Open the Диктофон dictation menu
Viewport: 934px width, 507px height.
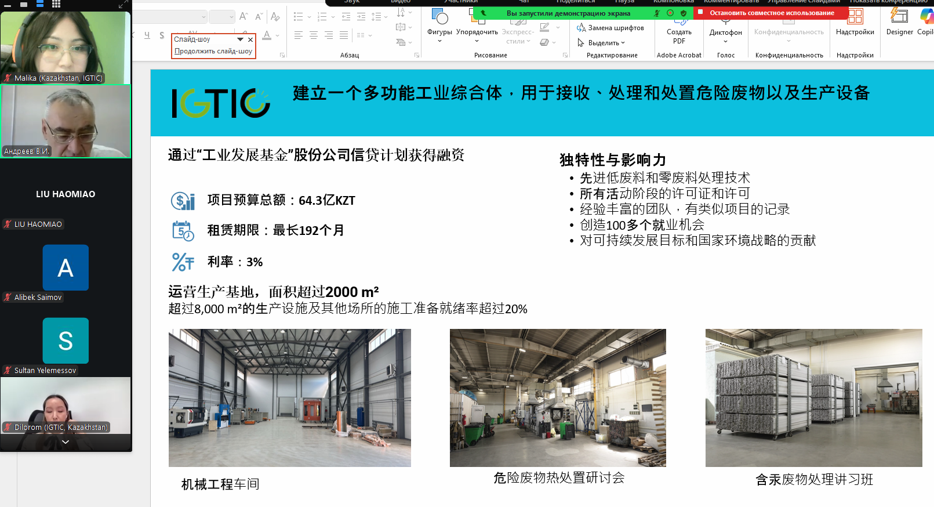(725, 32)
